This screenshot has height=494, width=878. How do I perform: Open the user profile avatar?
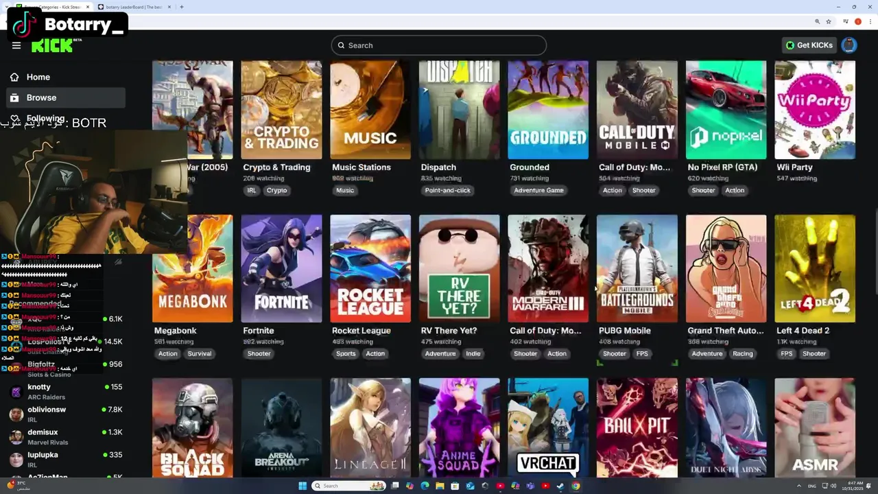849,45
